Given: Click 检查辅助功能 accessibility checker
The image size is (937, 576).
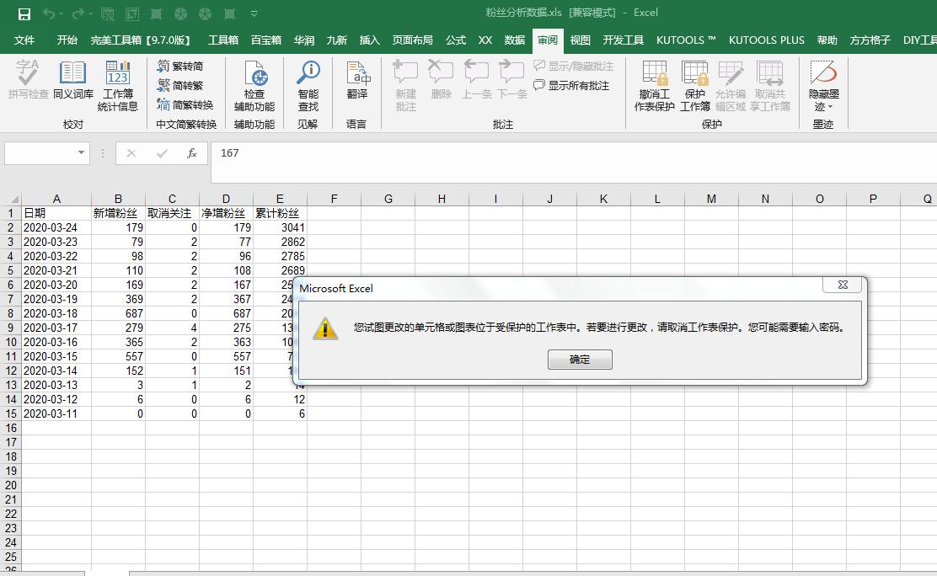Looking at the screenshot, I should pyautogui.click(x=254, y=86).
